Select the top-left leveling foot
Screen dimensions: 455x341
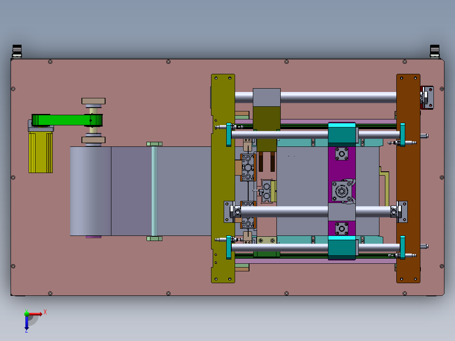17,51
